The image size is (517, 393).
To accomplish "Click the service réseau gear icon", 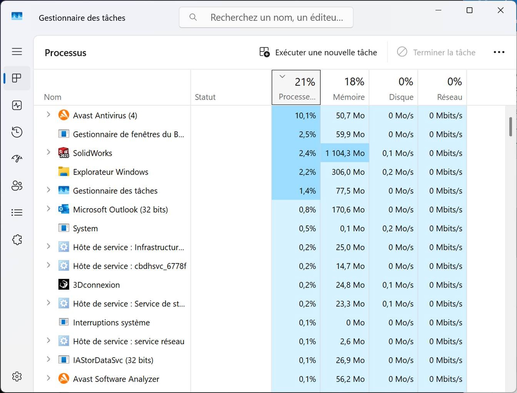I will [63, 341].
